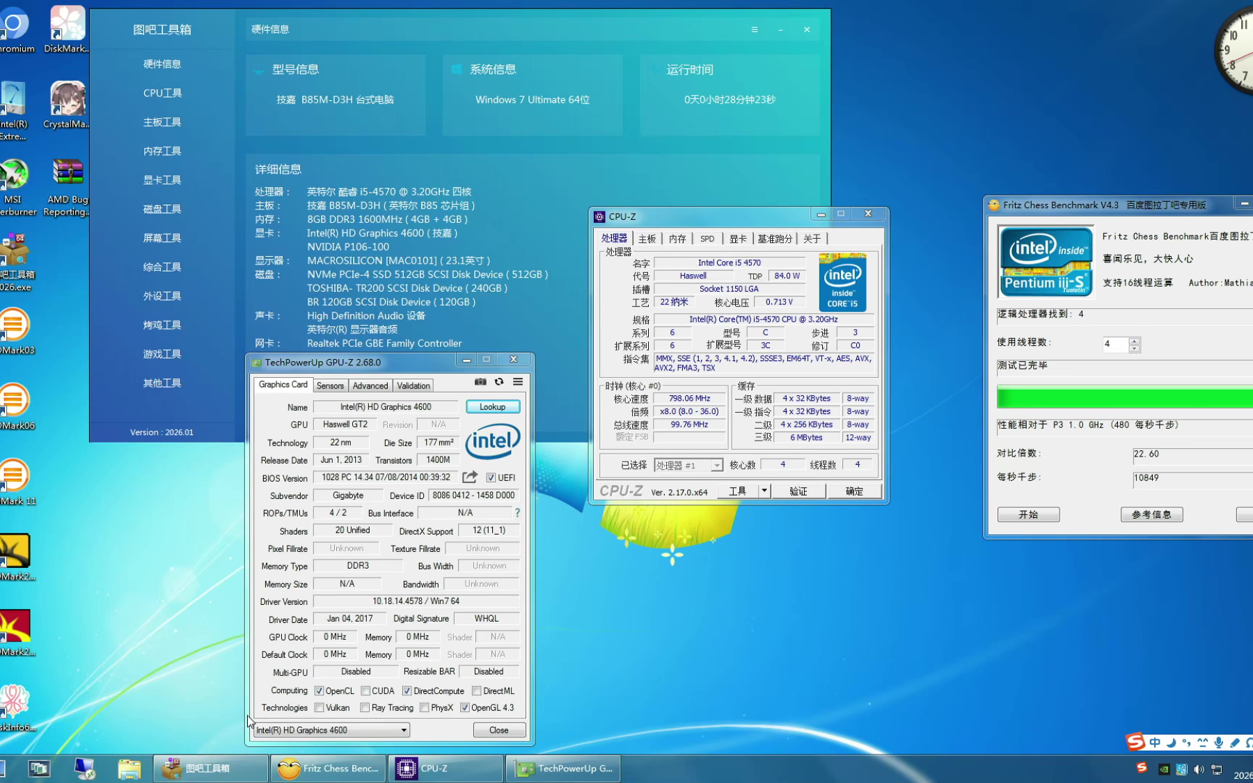Open the Chromium desktop shortcut
The height and width of the screenshot is (783, 1253).
click(x=15, y=29)
